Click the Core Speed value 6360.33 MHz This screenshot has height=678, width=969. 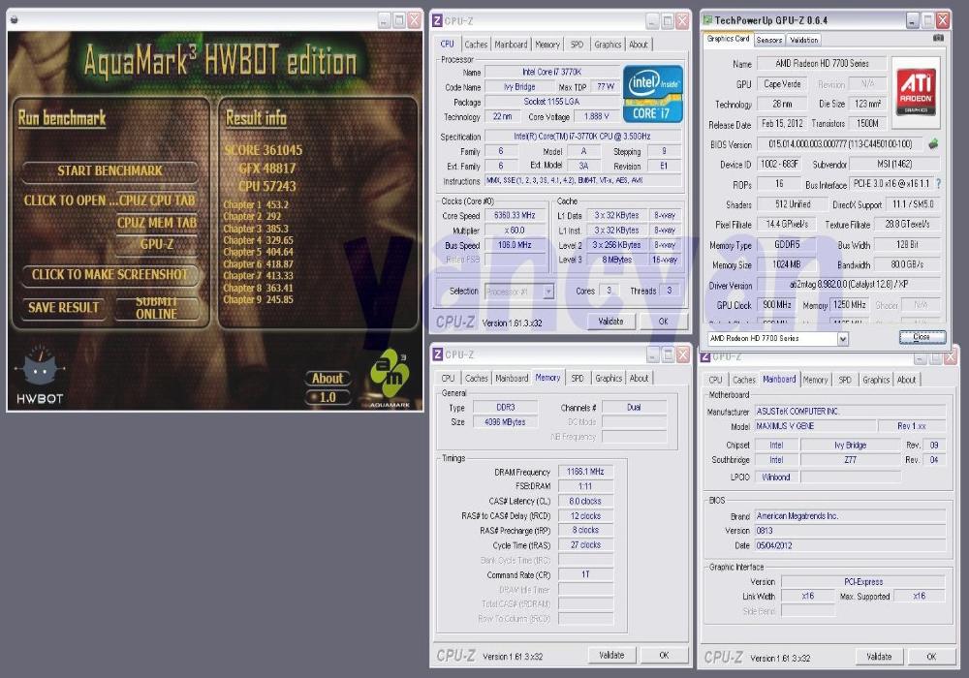click(515, 215)
